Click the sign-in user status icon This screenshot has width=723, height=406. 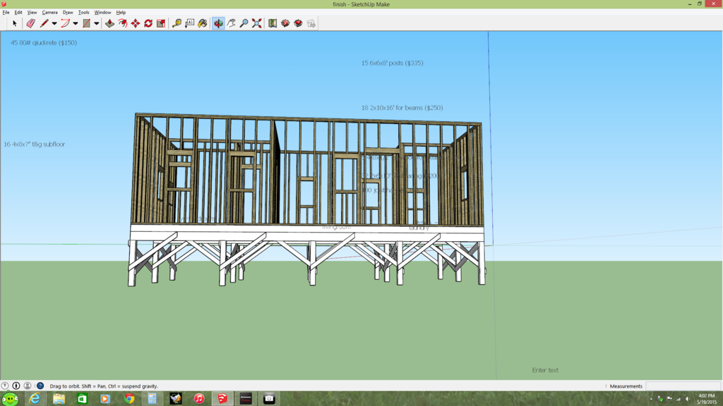(28, 386)
